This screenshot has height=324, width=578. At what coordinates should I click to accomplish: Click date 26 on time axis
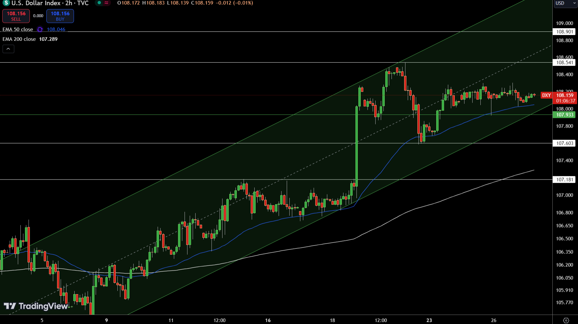(x=494, y=320)
